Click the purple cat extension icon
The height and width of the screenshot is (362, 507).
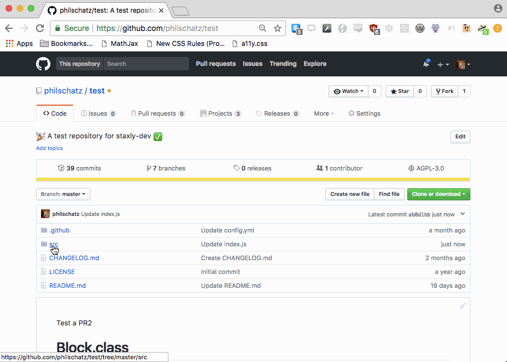pos(436,28)
